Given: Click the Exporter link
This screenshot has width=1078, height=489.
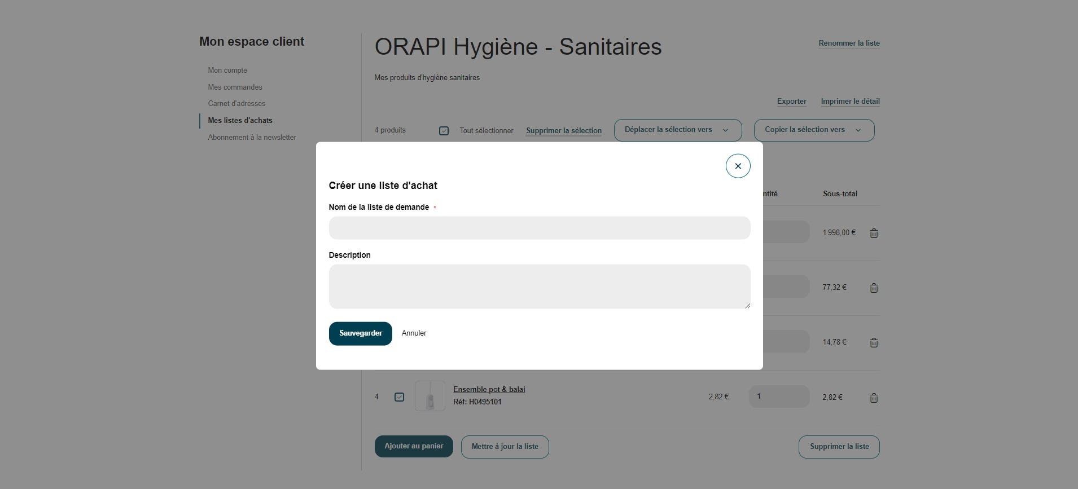Looking at the screenshot, I should click(791, 102).
